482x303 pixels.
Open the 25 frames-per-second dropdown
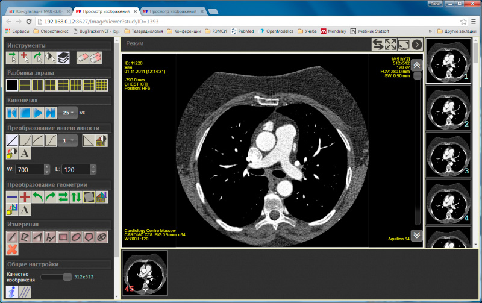click(67, 113)
